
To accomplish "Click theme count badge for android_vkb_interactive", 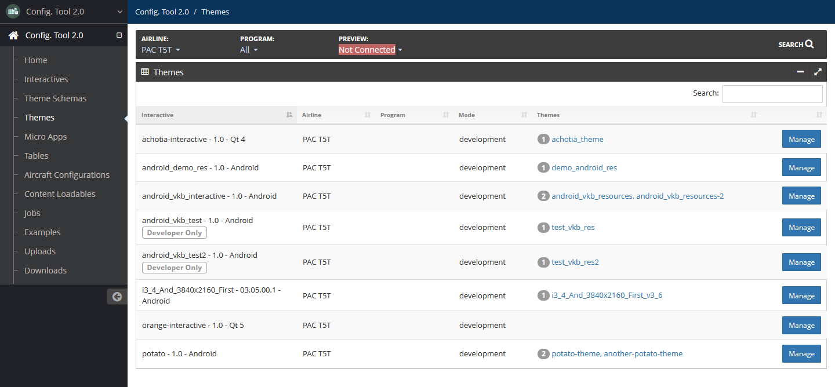I will tap(543, 196).
